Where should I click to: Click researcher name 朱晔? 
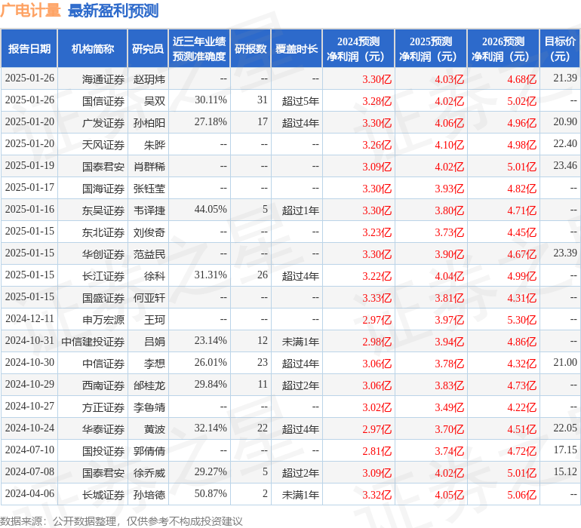tap(154, 145)
